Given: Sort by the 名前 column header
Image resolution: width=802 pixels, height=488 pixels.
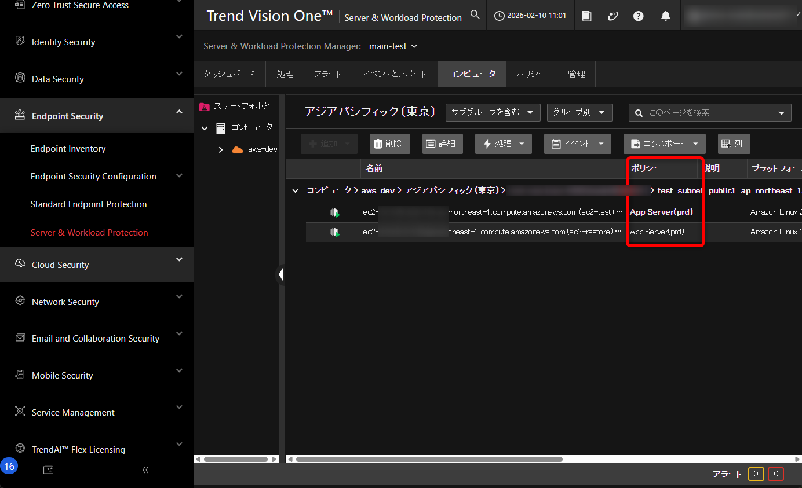Looking at the screenshot, I should pyautogui.click(x=374, y=168).
